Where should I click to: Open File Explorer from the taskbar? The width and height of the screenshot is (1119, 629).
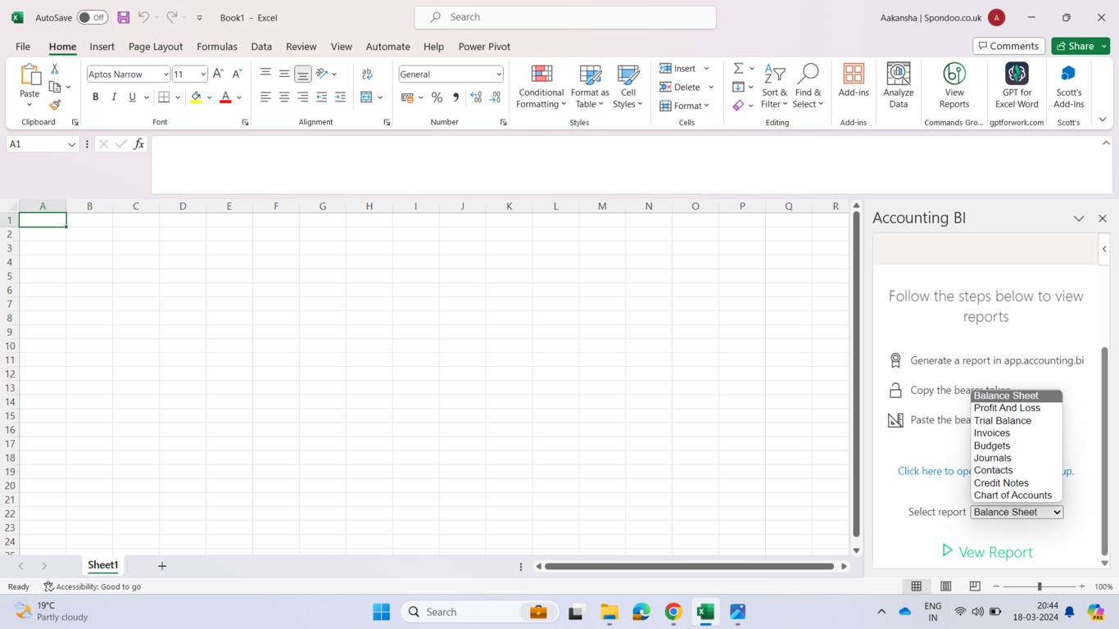point(609,612)
